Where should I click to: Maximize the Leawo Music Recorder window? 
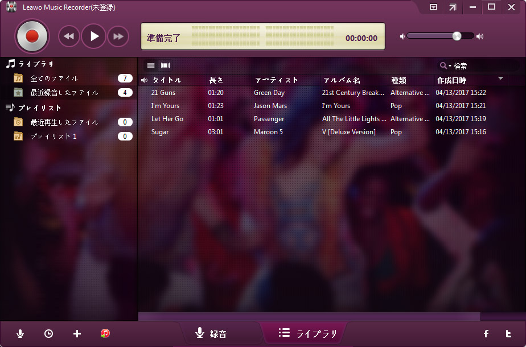(491, 7)
